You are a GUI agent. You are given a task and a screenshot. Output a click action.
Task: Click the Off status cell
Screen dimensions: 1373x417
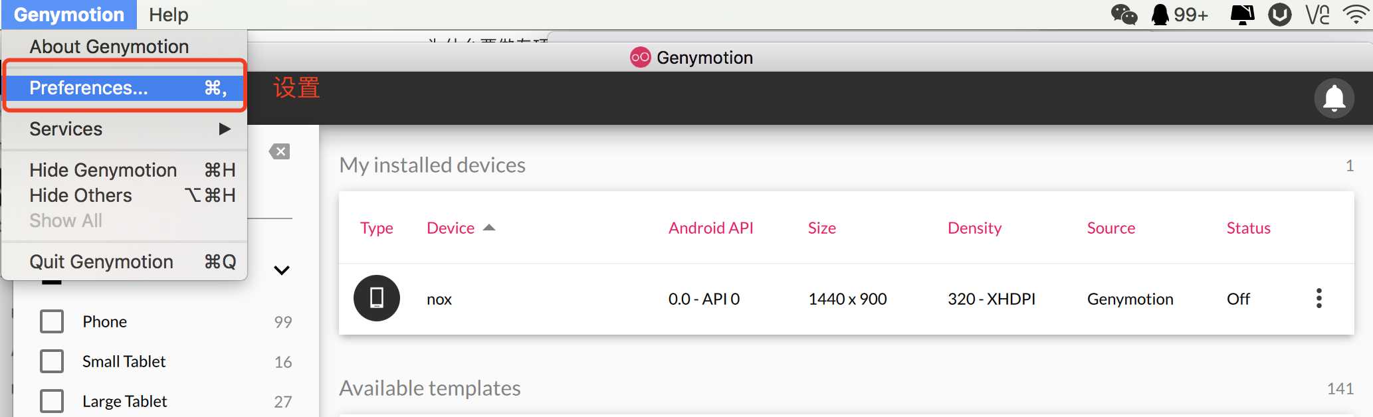(x=1238, y=299)
